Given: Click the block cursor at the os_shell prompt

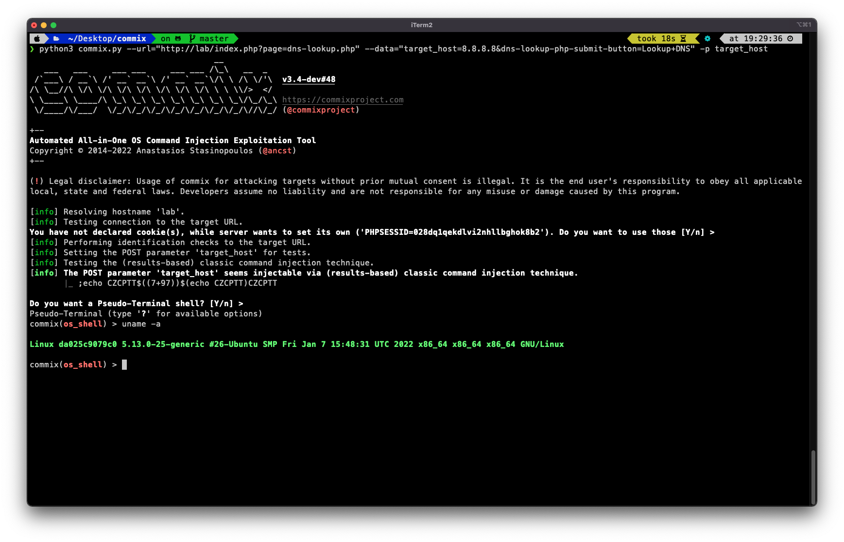Looking at the screenshot, I should [x=124, y=364].
